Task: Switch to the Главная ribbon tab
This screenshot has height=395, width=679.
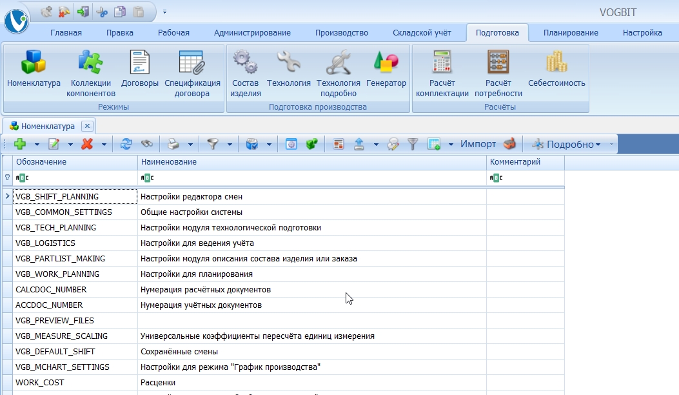Action: (66, 32)
